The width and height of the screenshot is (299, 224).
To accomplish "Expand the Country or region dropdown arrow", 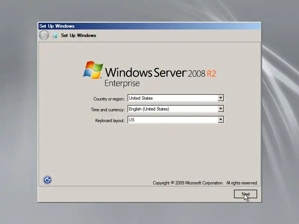I will [x=221, y=98].
